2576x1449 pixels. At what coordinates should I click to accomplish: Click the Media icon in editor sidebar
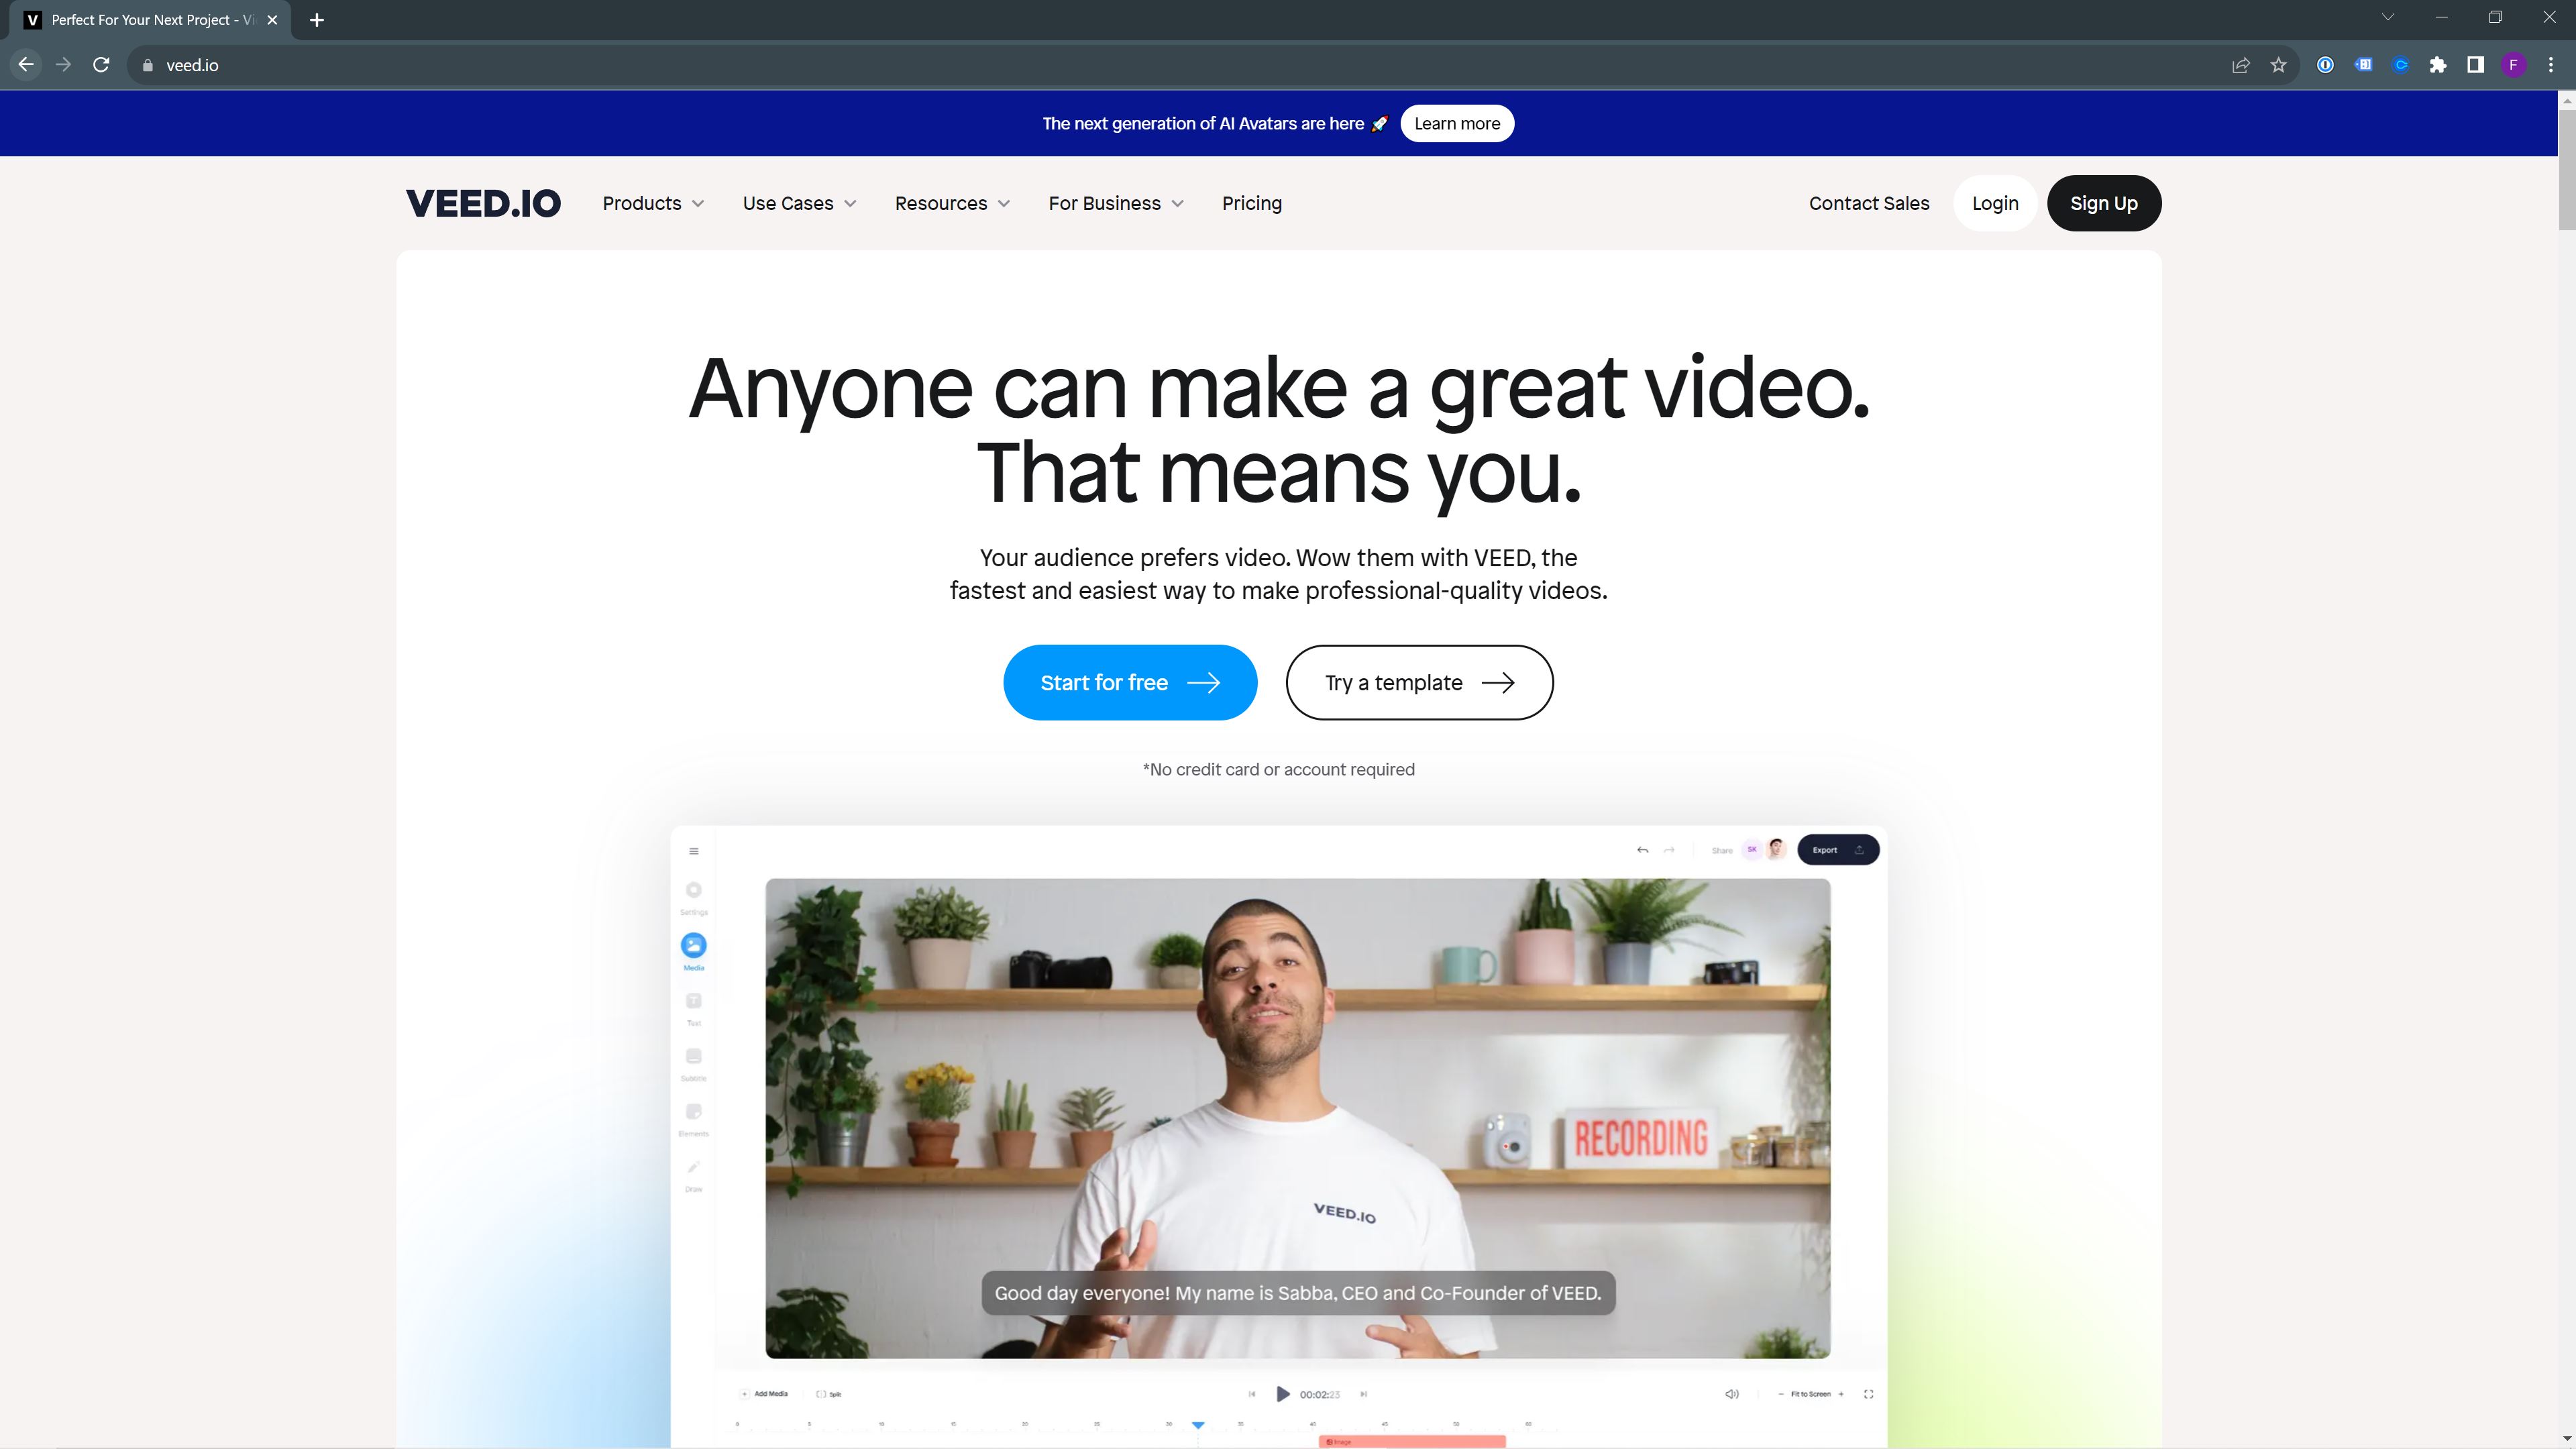coord(693,945)
